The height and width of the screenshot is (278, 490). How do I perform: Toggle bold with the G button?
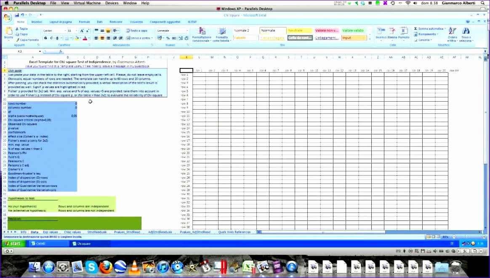pyautogui.click(x=45, y=38)
